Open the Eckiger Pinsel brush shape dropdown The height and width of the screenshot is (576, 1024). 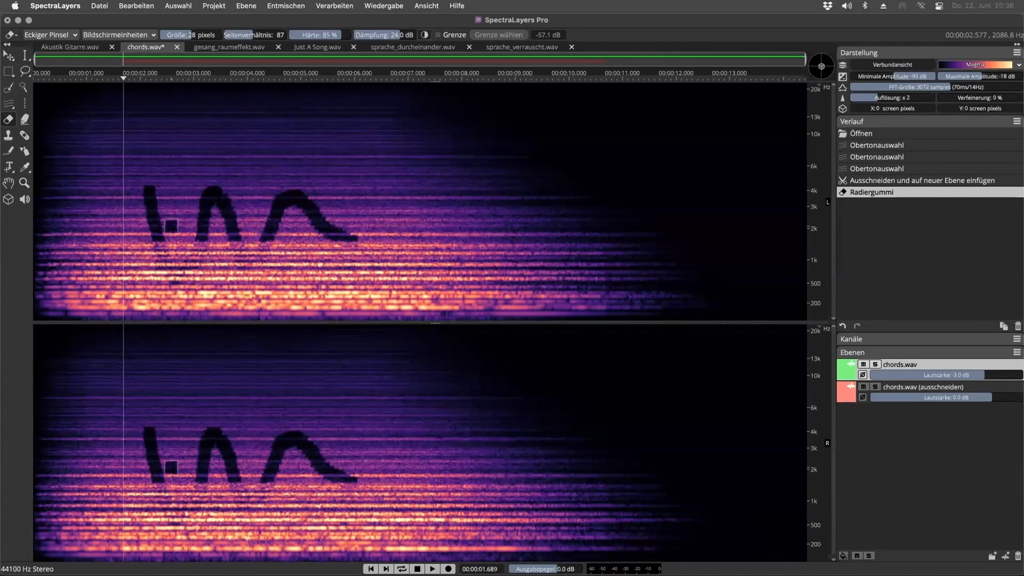[x=51, y=35]
